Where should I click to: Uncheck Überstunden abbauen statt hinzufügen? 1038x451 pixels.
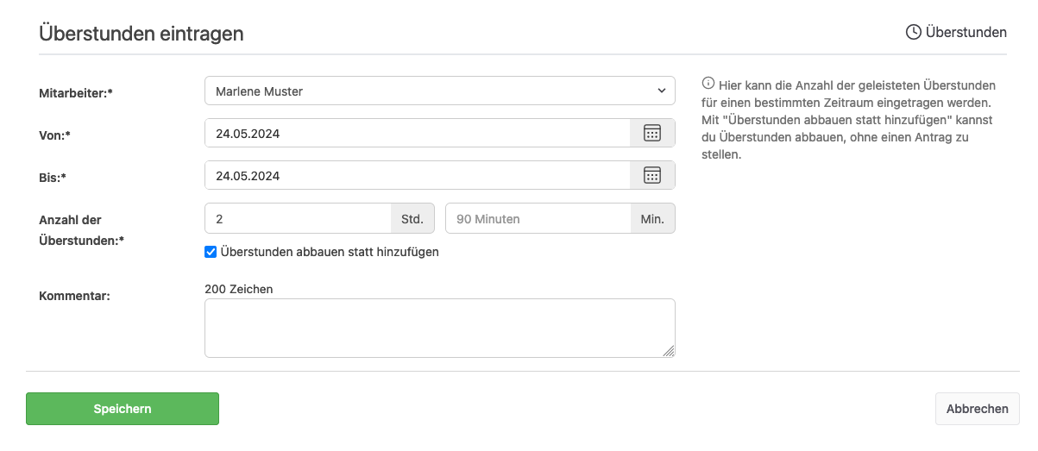pyautogui.click(x=211, y=253)
